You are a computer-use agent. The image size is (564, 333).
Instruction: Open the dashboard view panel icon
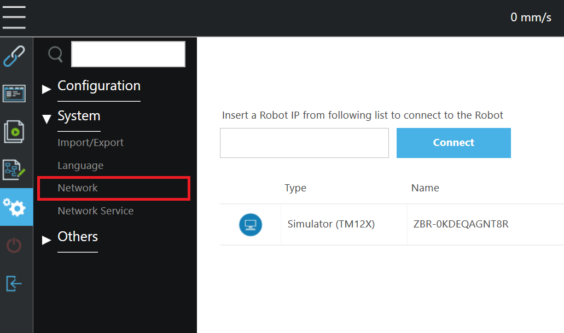[x=14, y=94]
